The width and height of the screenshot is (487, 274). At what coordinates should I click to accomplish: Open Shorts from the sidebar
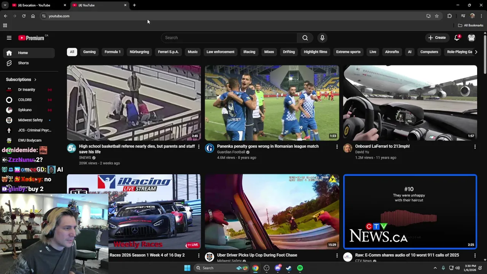tap(23, 63)
